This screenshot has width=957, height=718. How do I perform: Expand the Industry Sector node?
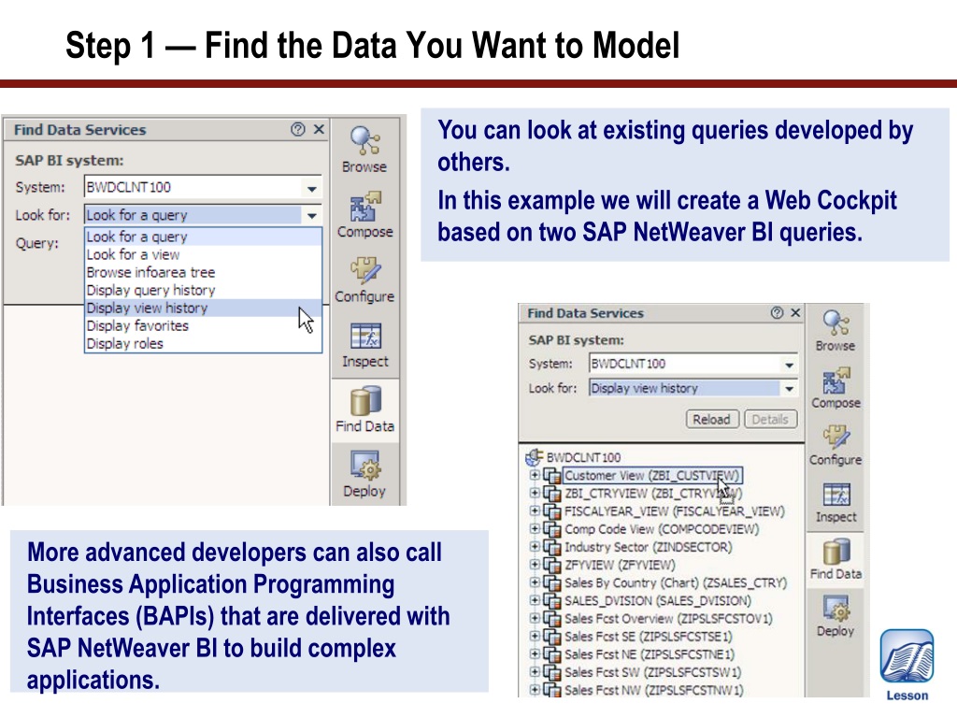(x=535, y=546)
